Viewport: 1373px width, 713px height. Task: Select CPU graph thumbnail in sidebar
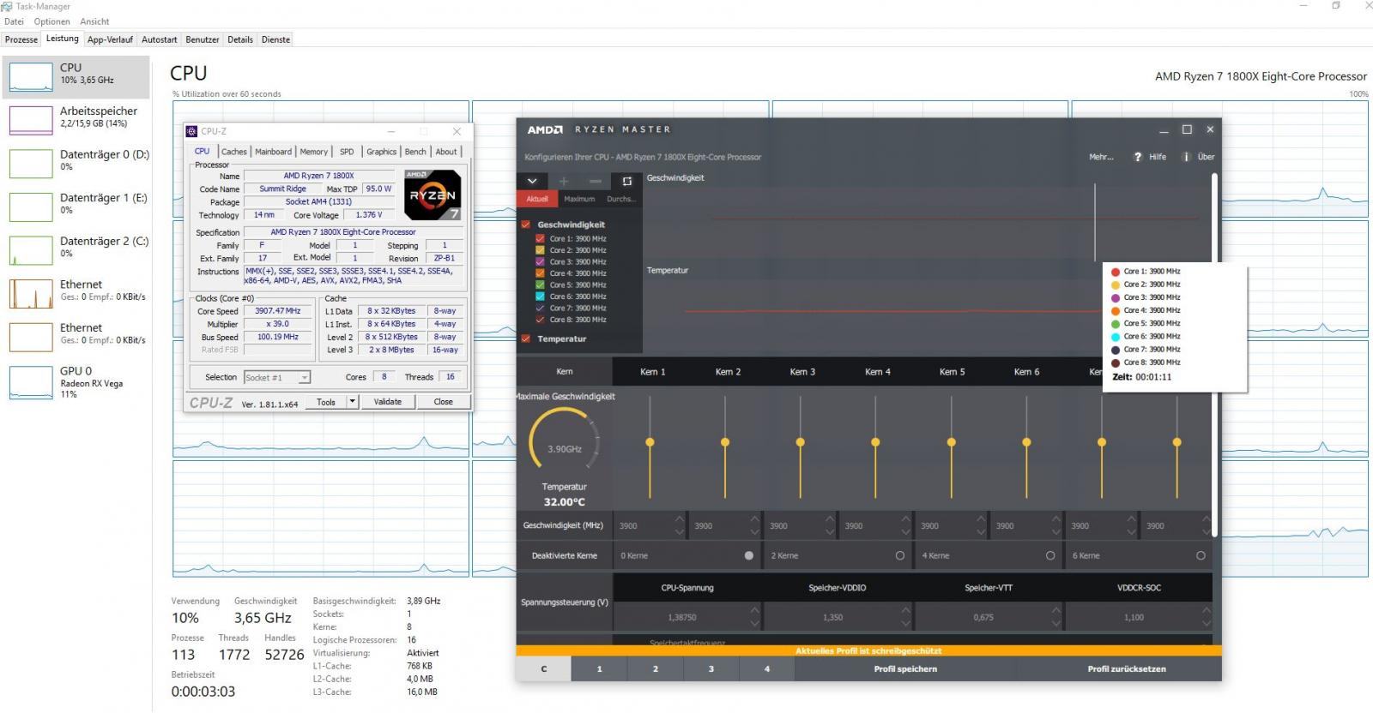pyautogui.click(x=31, y=76)
